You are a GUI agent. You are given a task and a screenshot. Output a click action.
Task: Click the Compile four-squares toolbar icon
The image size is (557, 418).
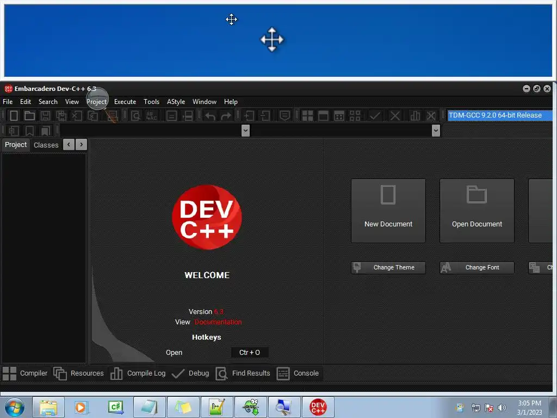[308, 115]
